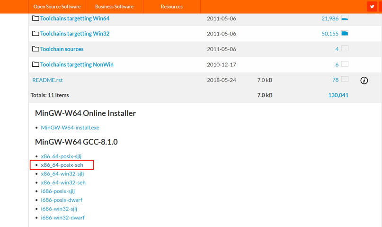Click the 7.0 kB size of README.rst
This screenshot has height=227, width=382.
point(265,80)
